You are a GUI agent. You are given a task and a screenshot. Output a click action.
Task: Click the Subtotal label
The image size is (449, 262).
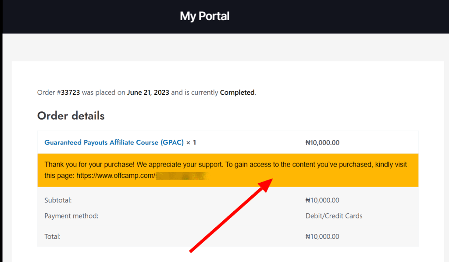pos(58,200)
